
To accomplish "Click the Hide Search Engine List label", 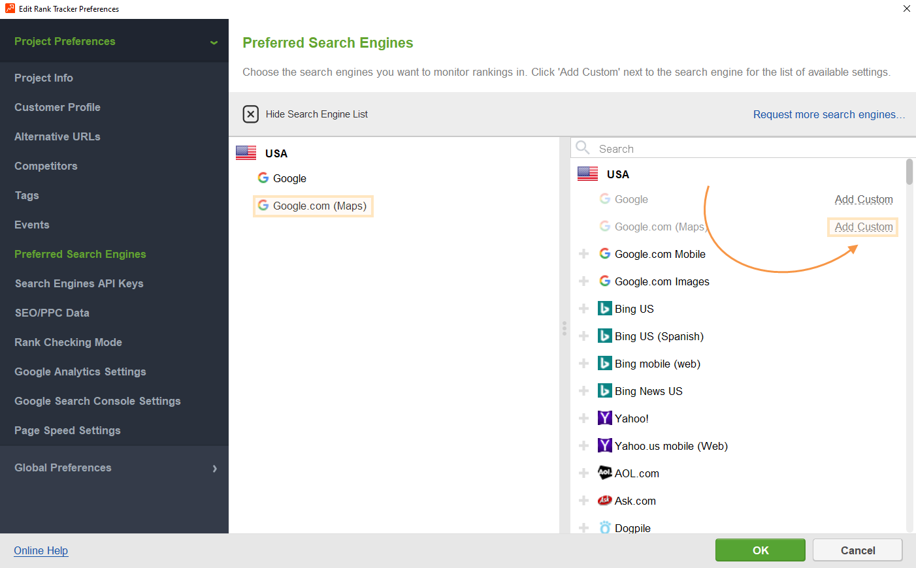I will [317, 114].
